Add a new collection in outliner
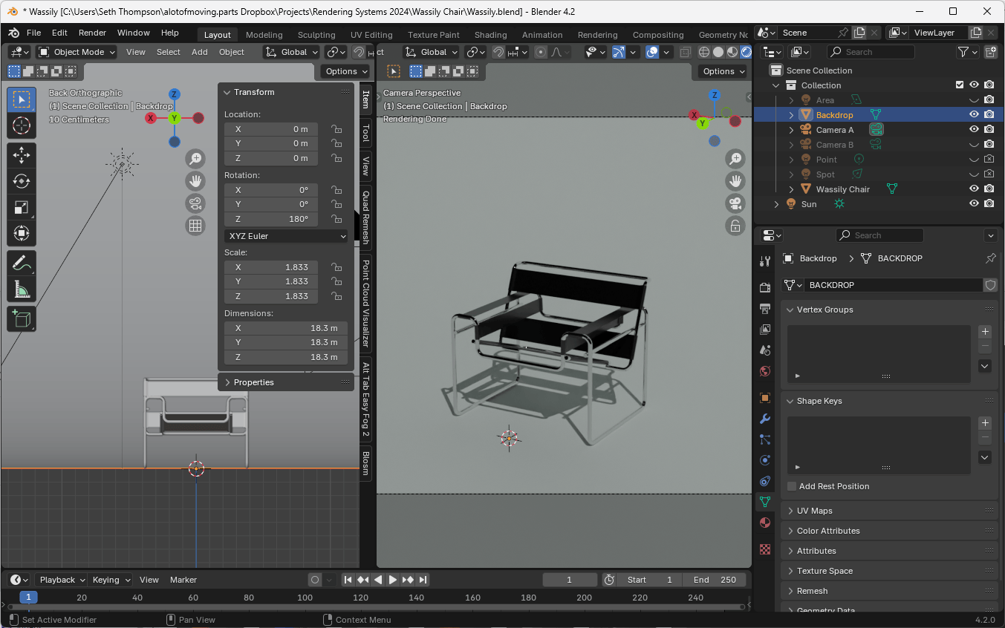Screen dimensions: 1005x628 point(991,52)
